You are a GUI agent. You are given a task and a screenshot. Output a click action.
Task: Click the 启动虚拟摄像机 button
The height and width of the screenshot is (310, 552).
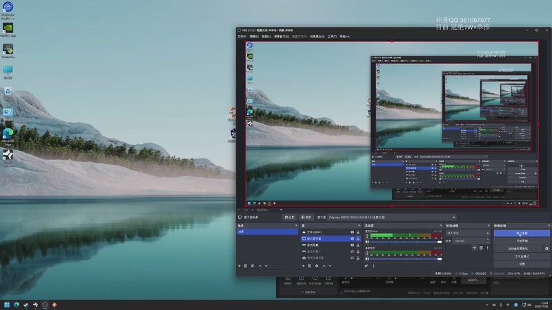click(x=518, y=249)
